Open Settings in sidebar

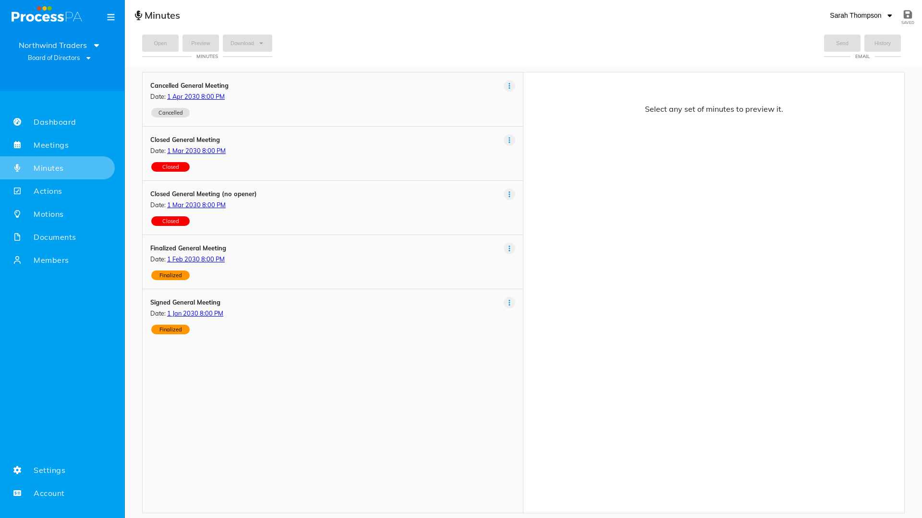[x=57, y=470]
